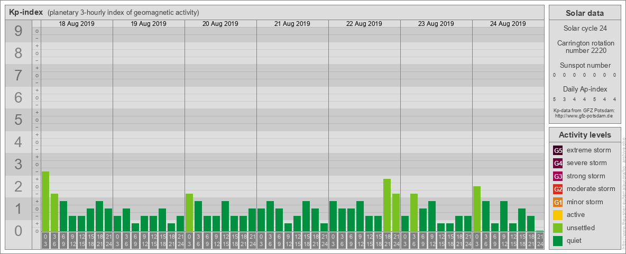Click the 3-6 unsettled bar on 18 Aug
This screenshot has height=254, width=626.
tap(54, 213)
